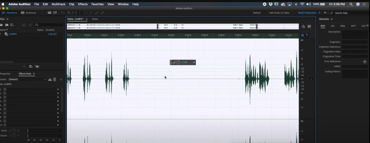The height and width of the screenshot is (143, 370).
Task: Show the spectral pitch display
Action: coord(55,13)
